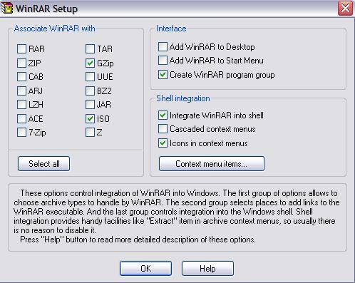Image resolution: width=355 pixels, height=283 pixels.
Task: Confirm setup with the OK button
Action: [145, 268]
